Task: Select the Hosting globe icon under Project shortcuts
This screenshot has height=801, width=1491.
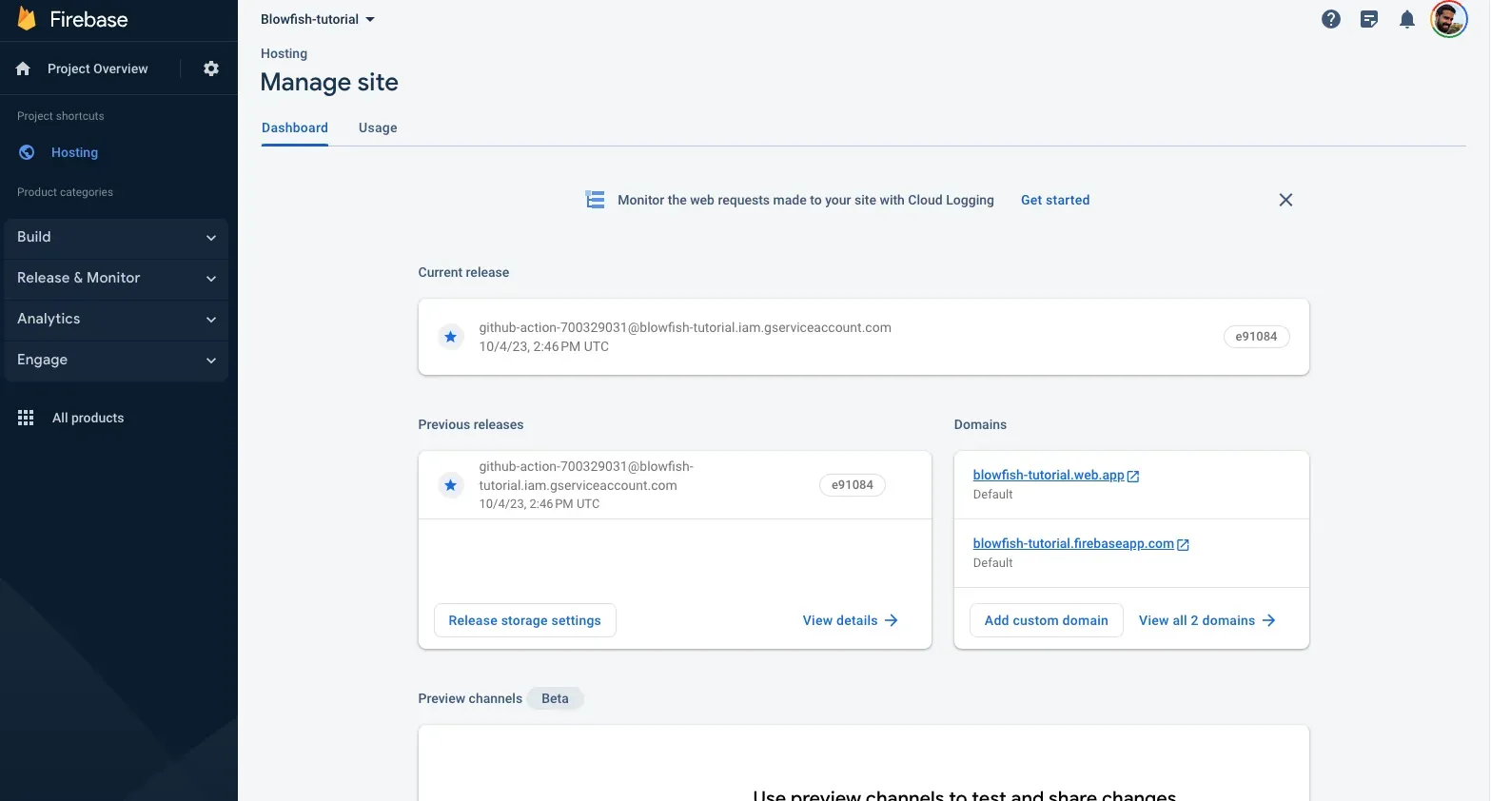Action: 26,152
